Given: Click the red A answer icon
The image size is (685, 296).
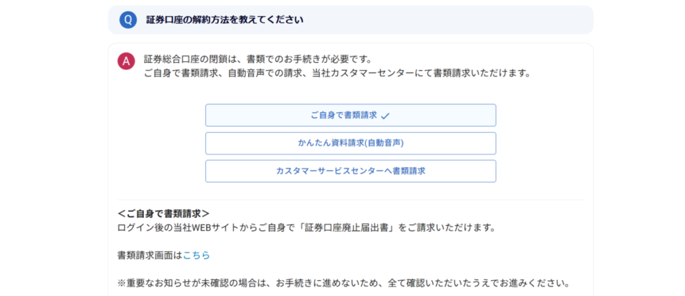Looking at the screenshot, I should tap(126, 61).
